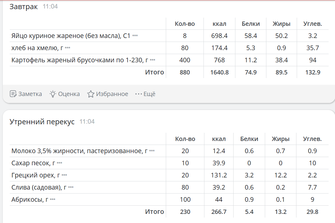Add a note with Заметка button
Viewport: 335px width, 223px height.
click(26, 94)
